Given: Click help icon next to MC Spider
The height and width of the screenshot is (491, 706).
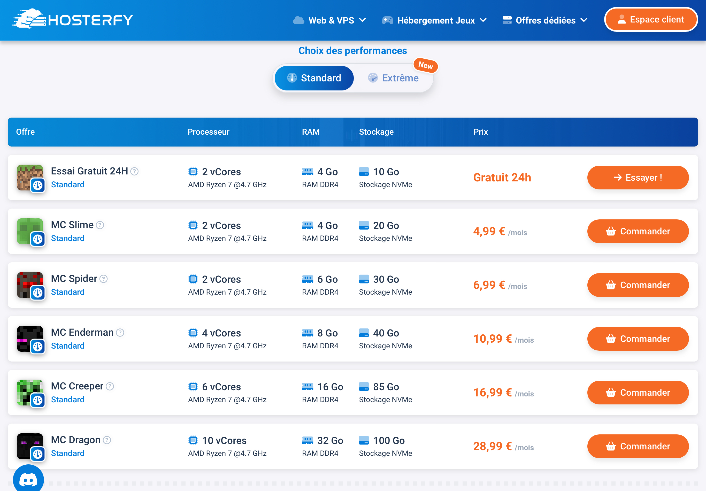Looking at the screenshot, I should pyautogui.click(x=104, y=279).
